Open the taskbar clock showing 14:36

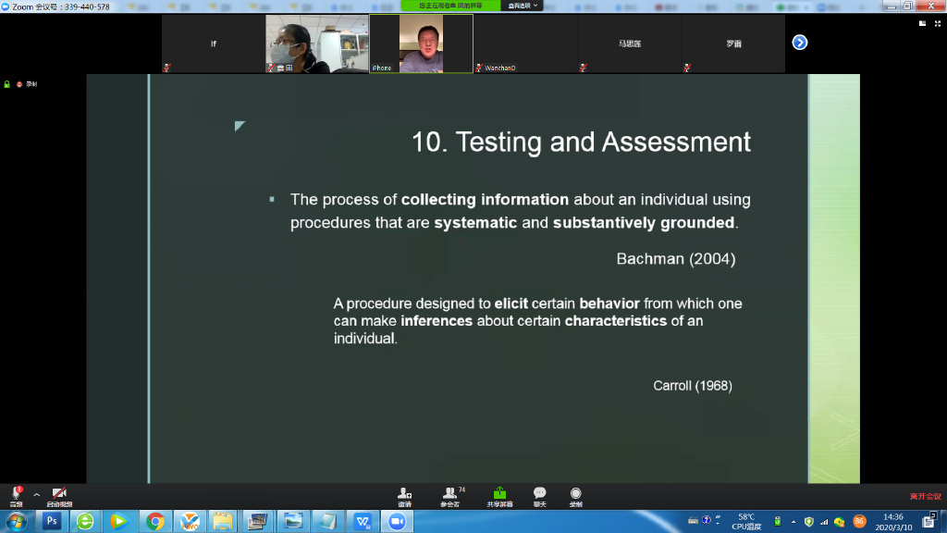click(x=893, y=521)
